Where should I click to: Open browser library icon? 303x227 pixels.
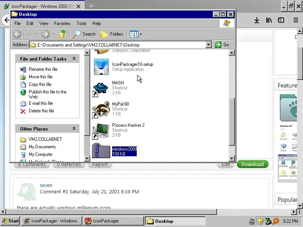(269, 20)
